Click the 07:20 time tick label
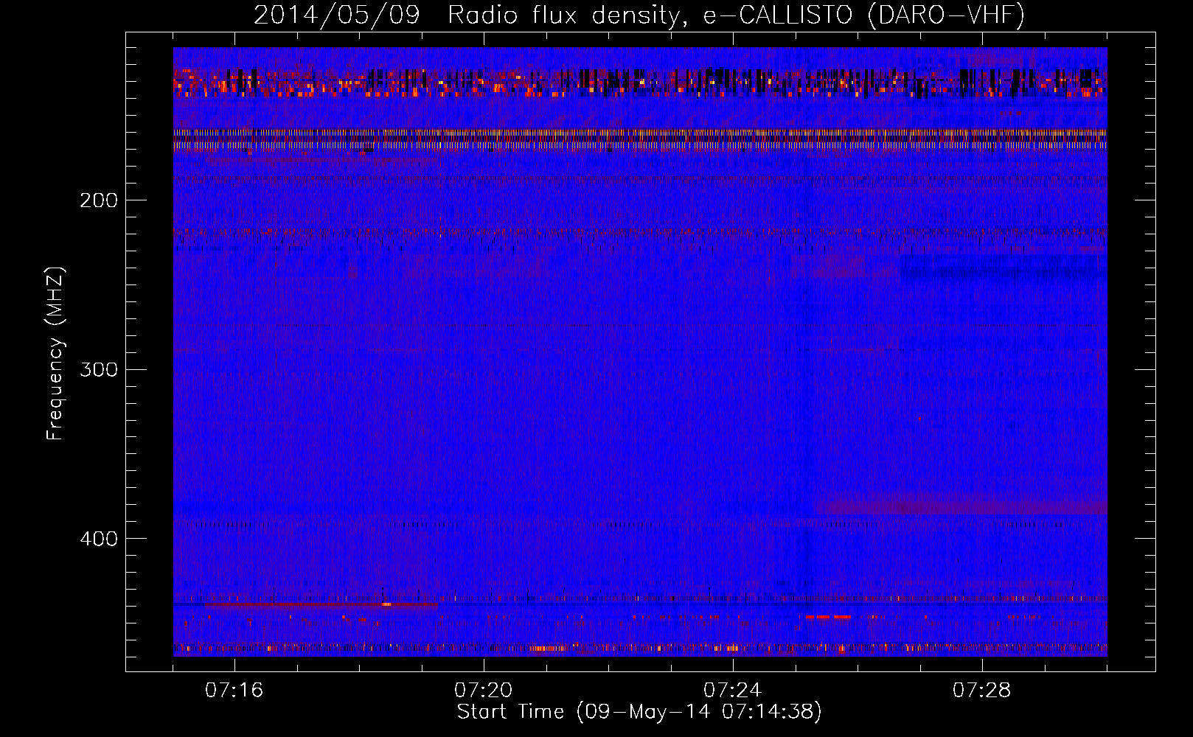The width and height of the screenshot is (1193, 737). click(483, 691)
